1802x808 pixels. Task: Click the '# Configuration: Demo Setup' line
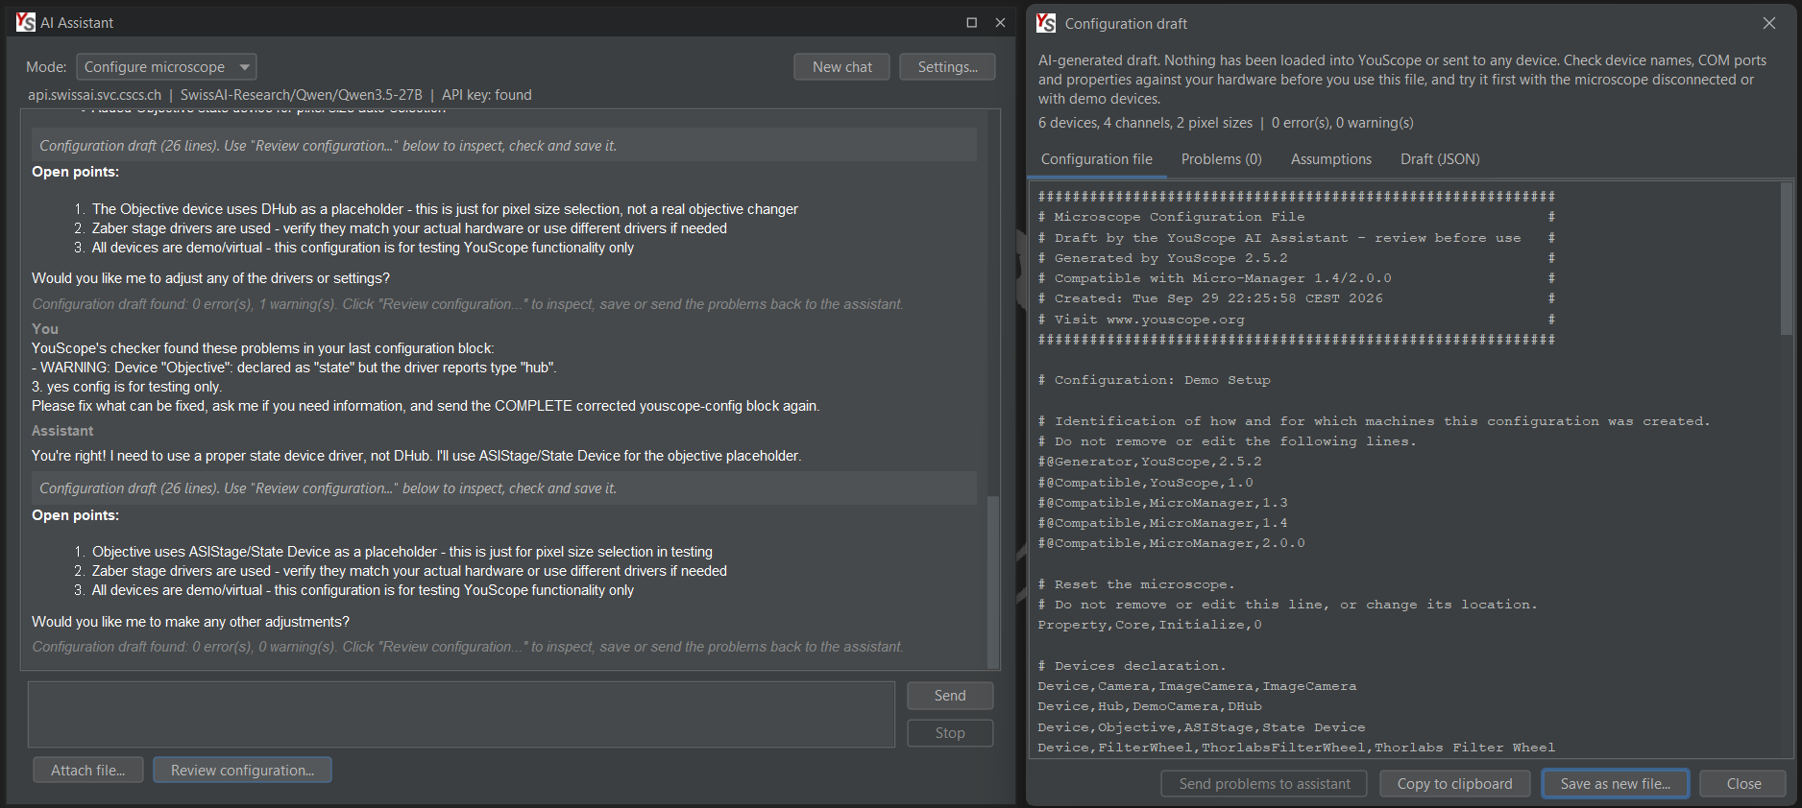(x=1154, y=380)
